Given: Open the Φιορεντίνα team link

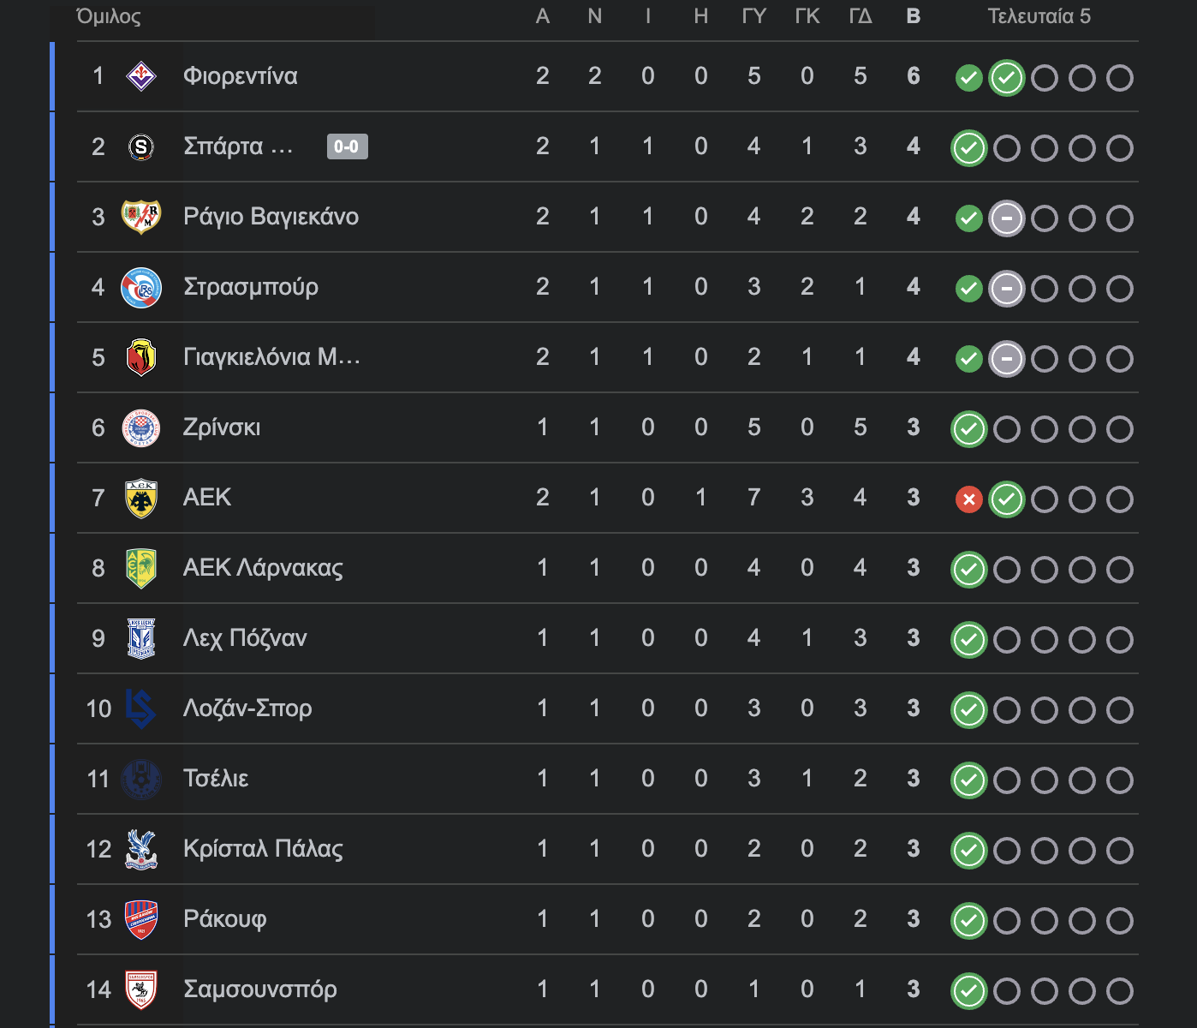Looking at the screenshot, I should (241, 76).
